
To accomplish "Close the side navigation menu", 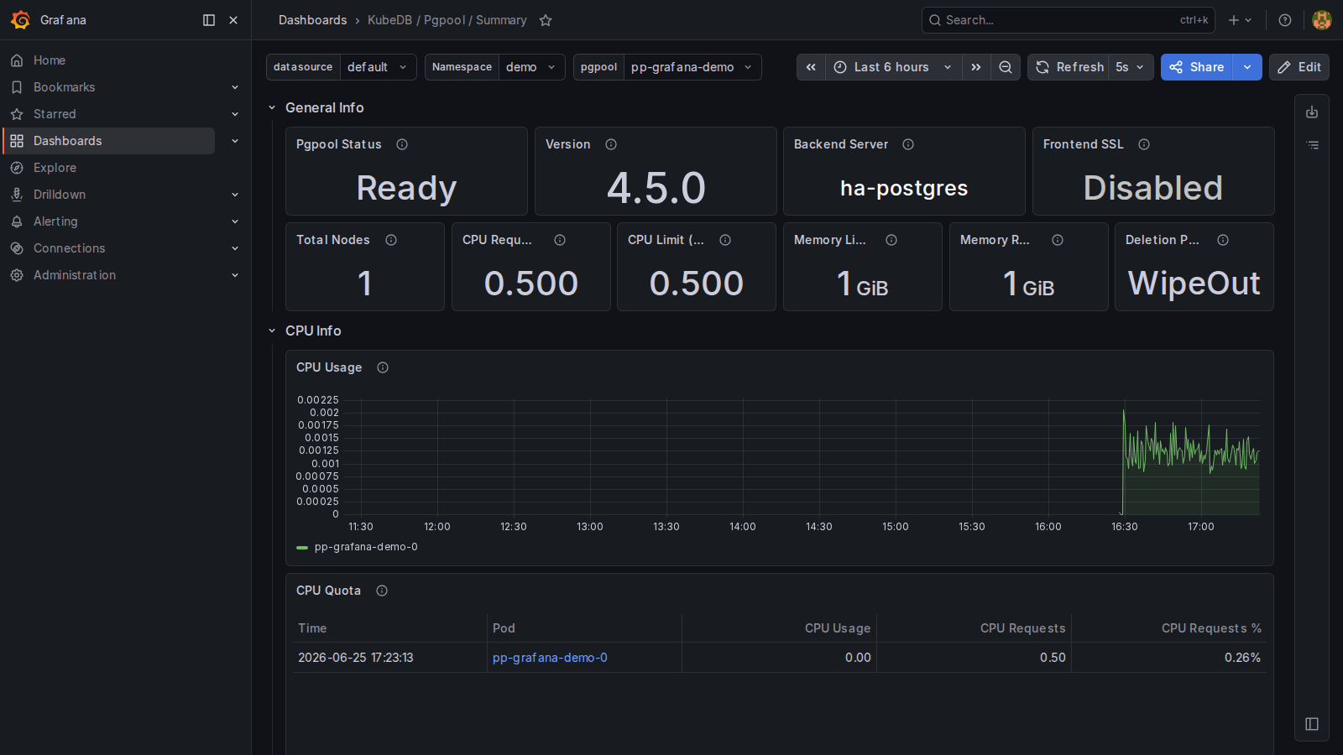I will (233, 20).
